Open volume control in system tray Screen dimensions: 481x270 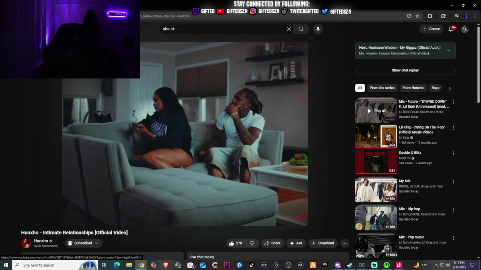pyautogui.click(x=448, y=265)
